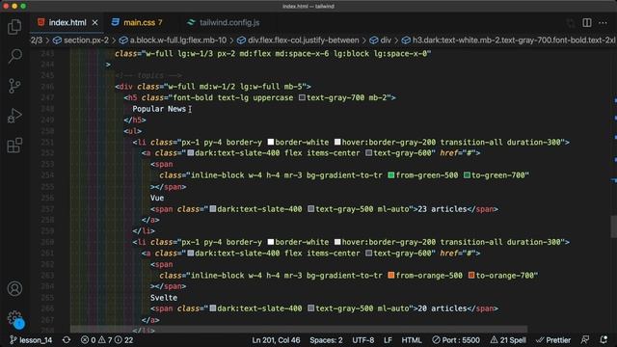Change language mode HTML
Viewport: 617px width, 347px height.
point(412,340)
